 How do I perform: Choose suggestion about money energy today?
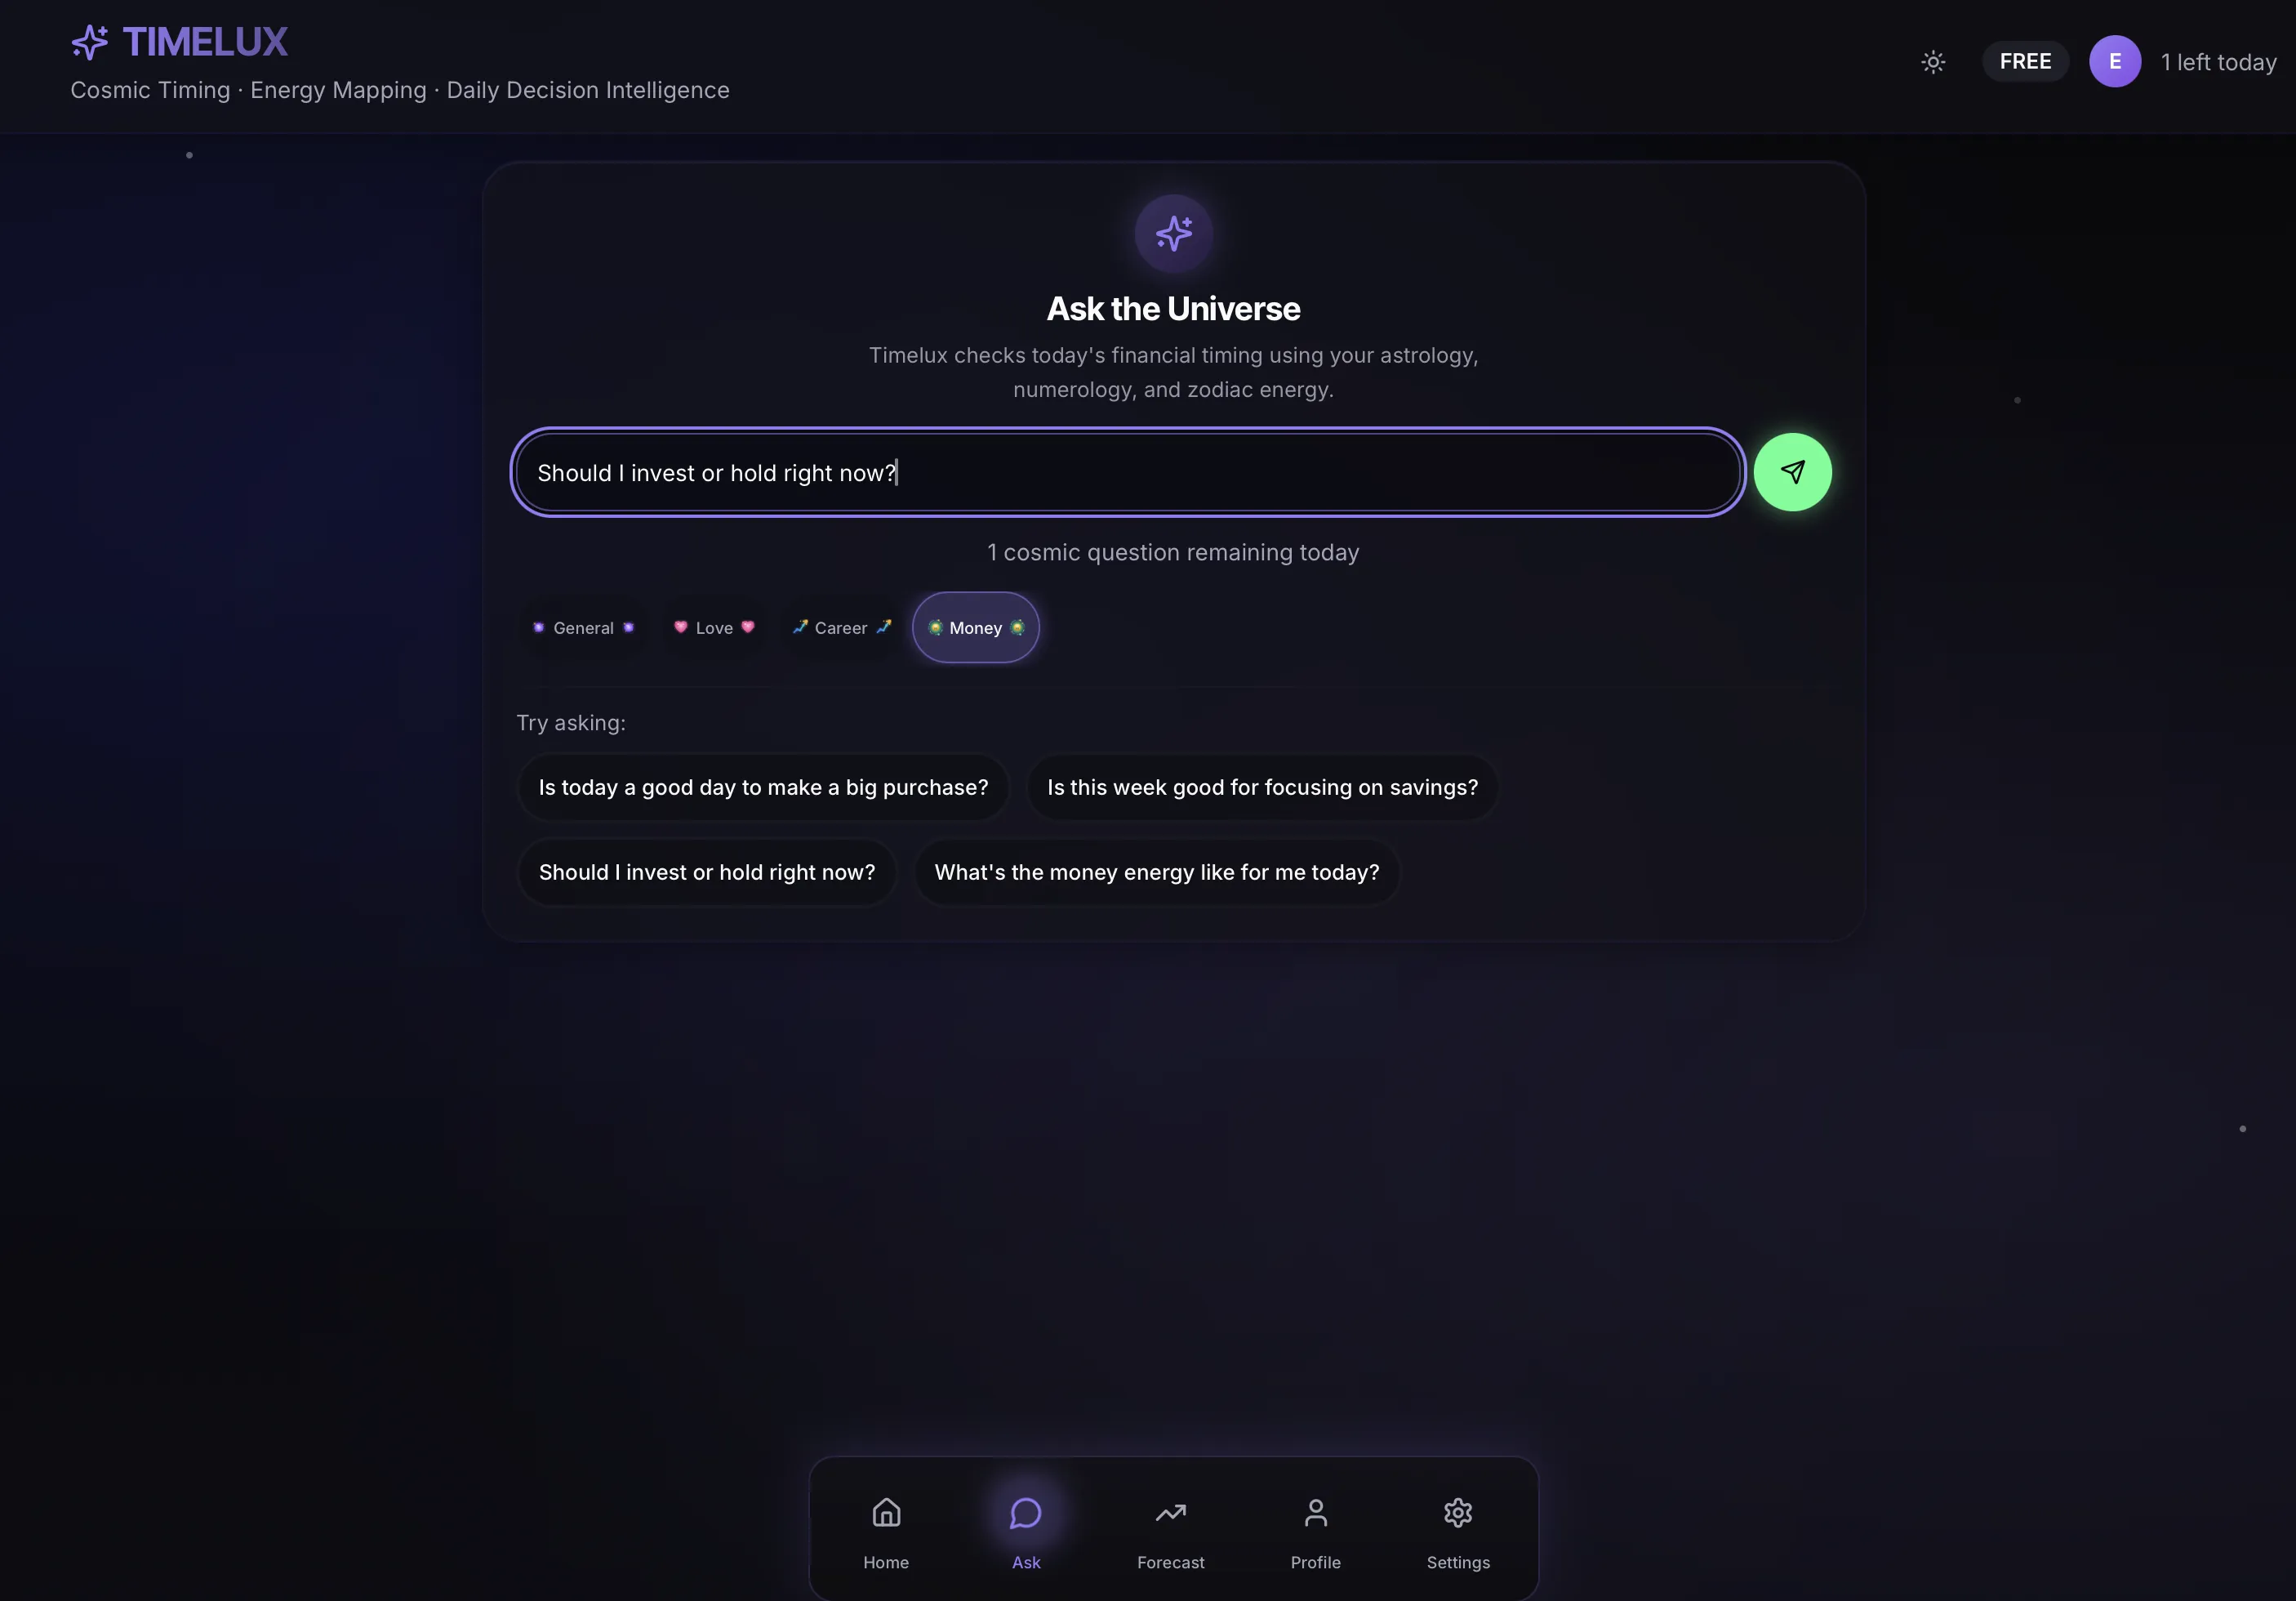pos(1157,872)
